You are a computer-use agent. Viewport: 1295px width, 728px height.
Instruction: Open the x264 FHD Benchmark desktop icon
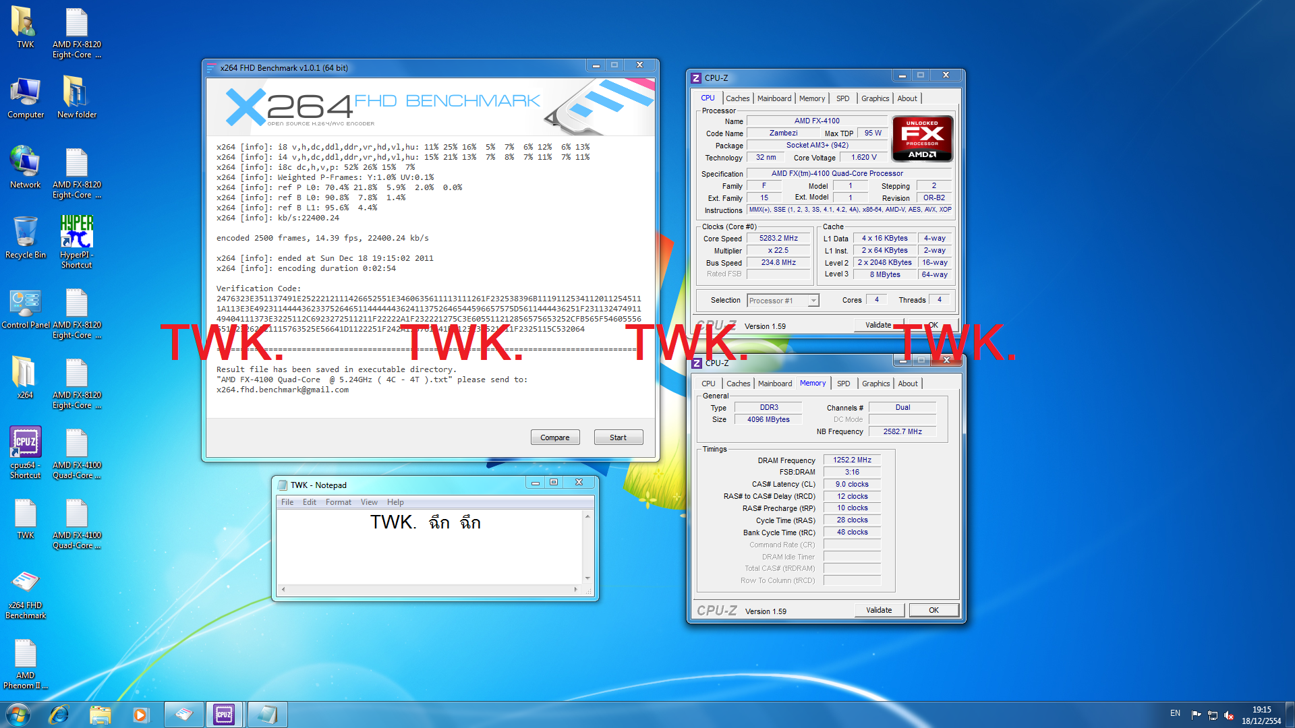[26, 584]
